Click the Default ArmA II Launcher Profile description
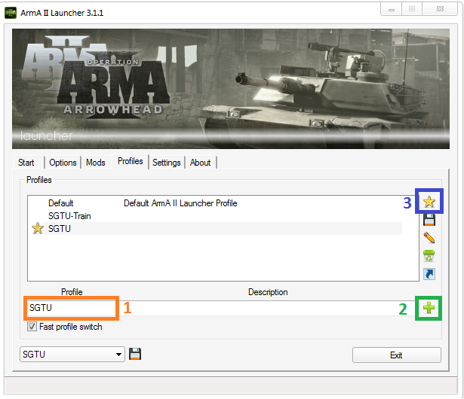Viewport: 464px width, 399px height. tap(180, 203)
